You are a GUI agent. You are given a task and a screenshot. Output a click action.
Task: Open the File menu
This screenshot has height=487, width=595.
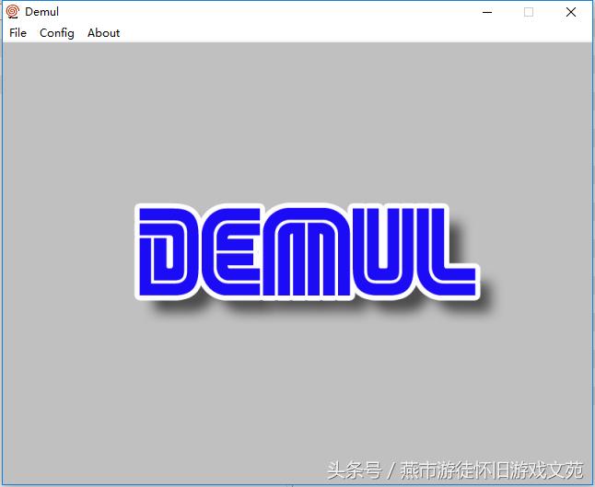(x=17, y=33)
